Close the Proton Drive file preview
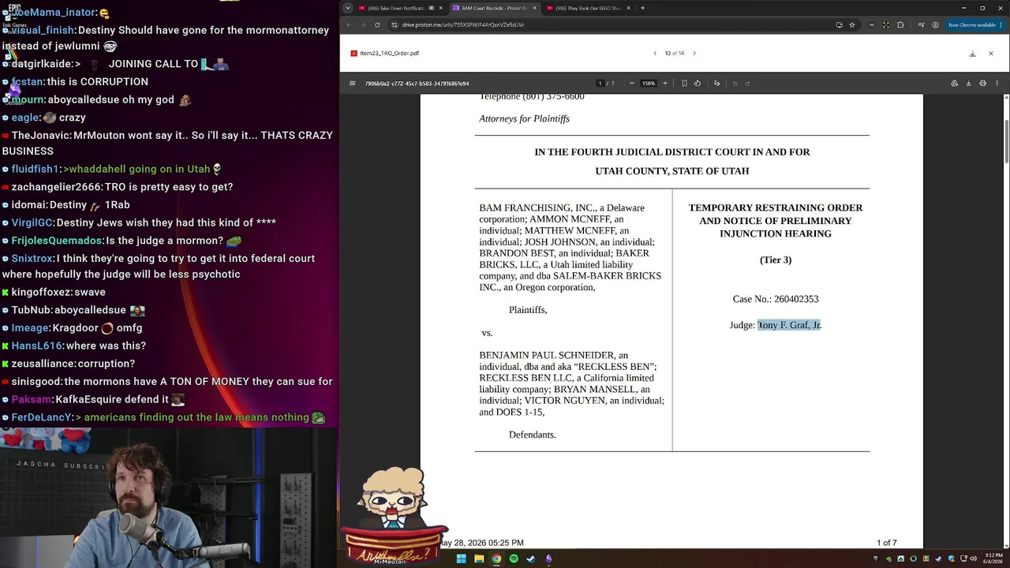Screen dimensions: 1010x568 [x=991, y=54]
